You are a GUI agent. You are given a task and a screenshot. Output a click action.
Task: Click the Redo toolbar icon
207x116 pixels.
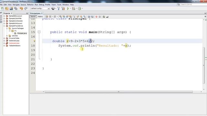pos(26,9)
